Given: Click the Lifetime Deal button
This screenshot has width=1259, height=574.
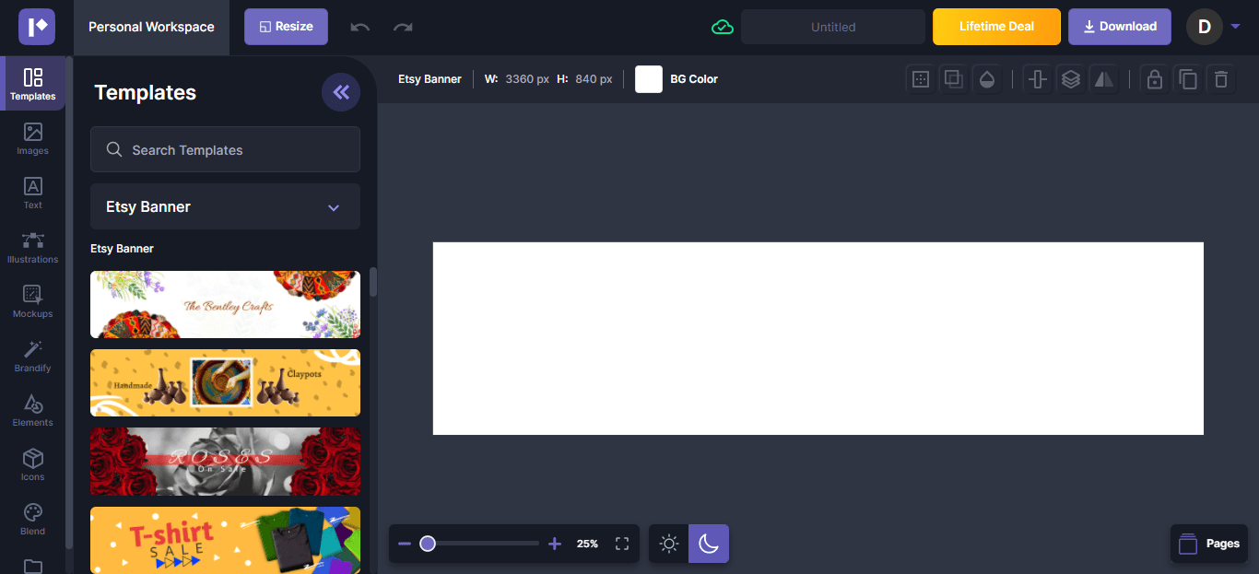Looking at the screenshot, I should 996,27.
